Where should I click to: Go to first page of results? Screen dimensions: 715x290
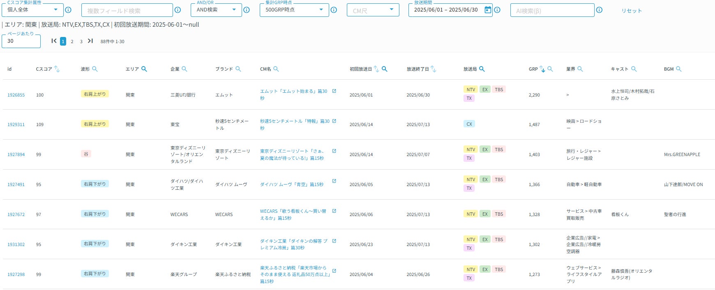coord(54,41)
